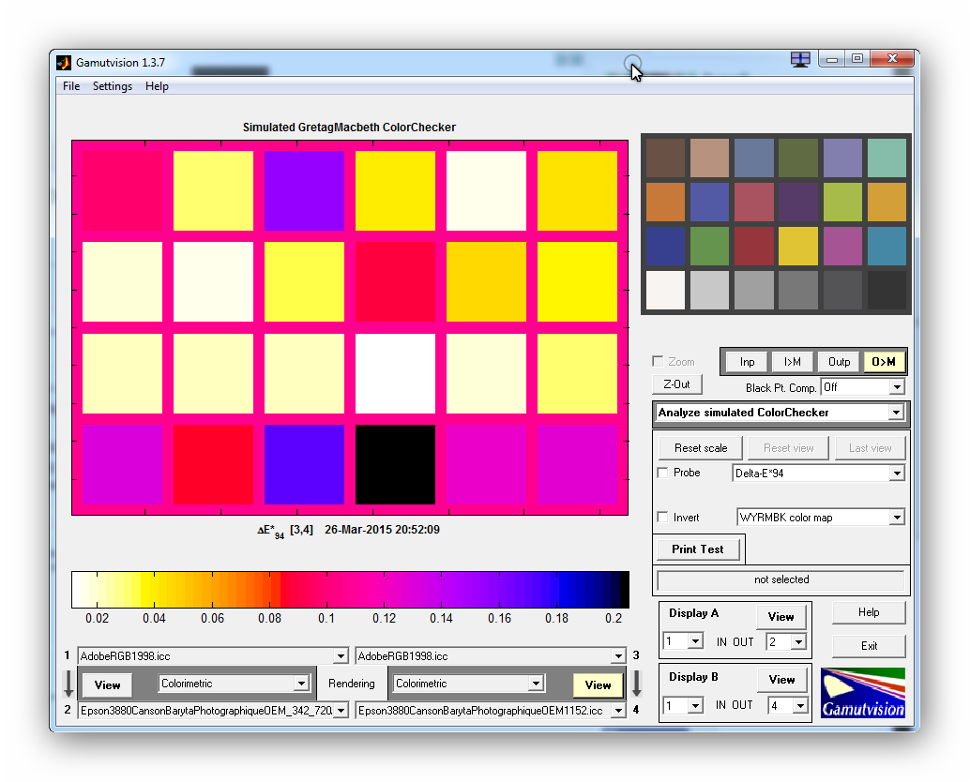Tick the Invert checkbox
The image size is (970, 782).
(x=663, y=518)
